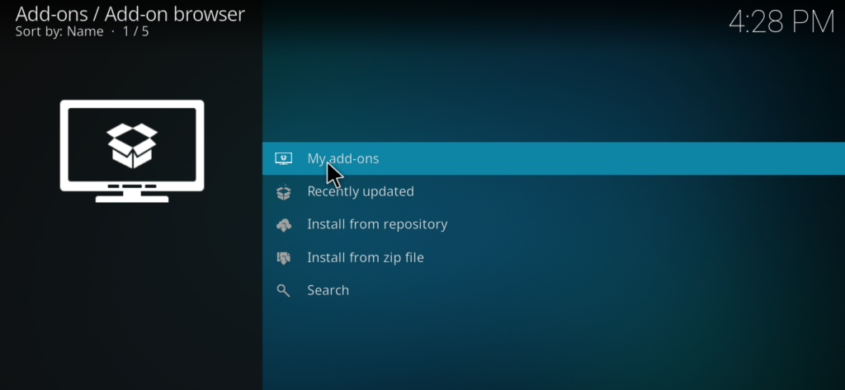Viewport: 845px width, 390px height.
Task: Click 'Add-on browser' text in the header
Action: 174,14
